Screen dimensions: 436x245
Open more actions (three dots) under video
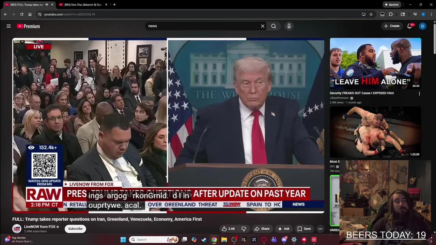coord(320,229)
